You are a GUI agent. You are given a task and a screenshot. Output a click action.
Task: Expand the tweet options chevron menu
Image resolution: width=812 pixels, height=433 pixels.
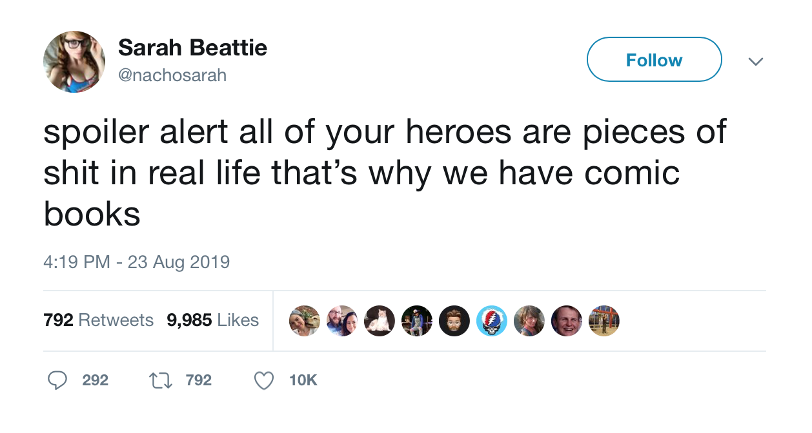point(755,61)
